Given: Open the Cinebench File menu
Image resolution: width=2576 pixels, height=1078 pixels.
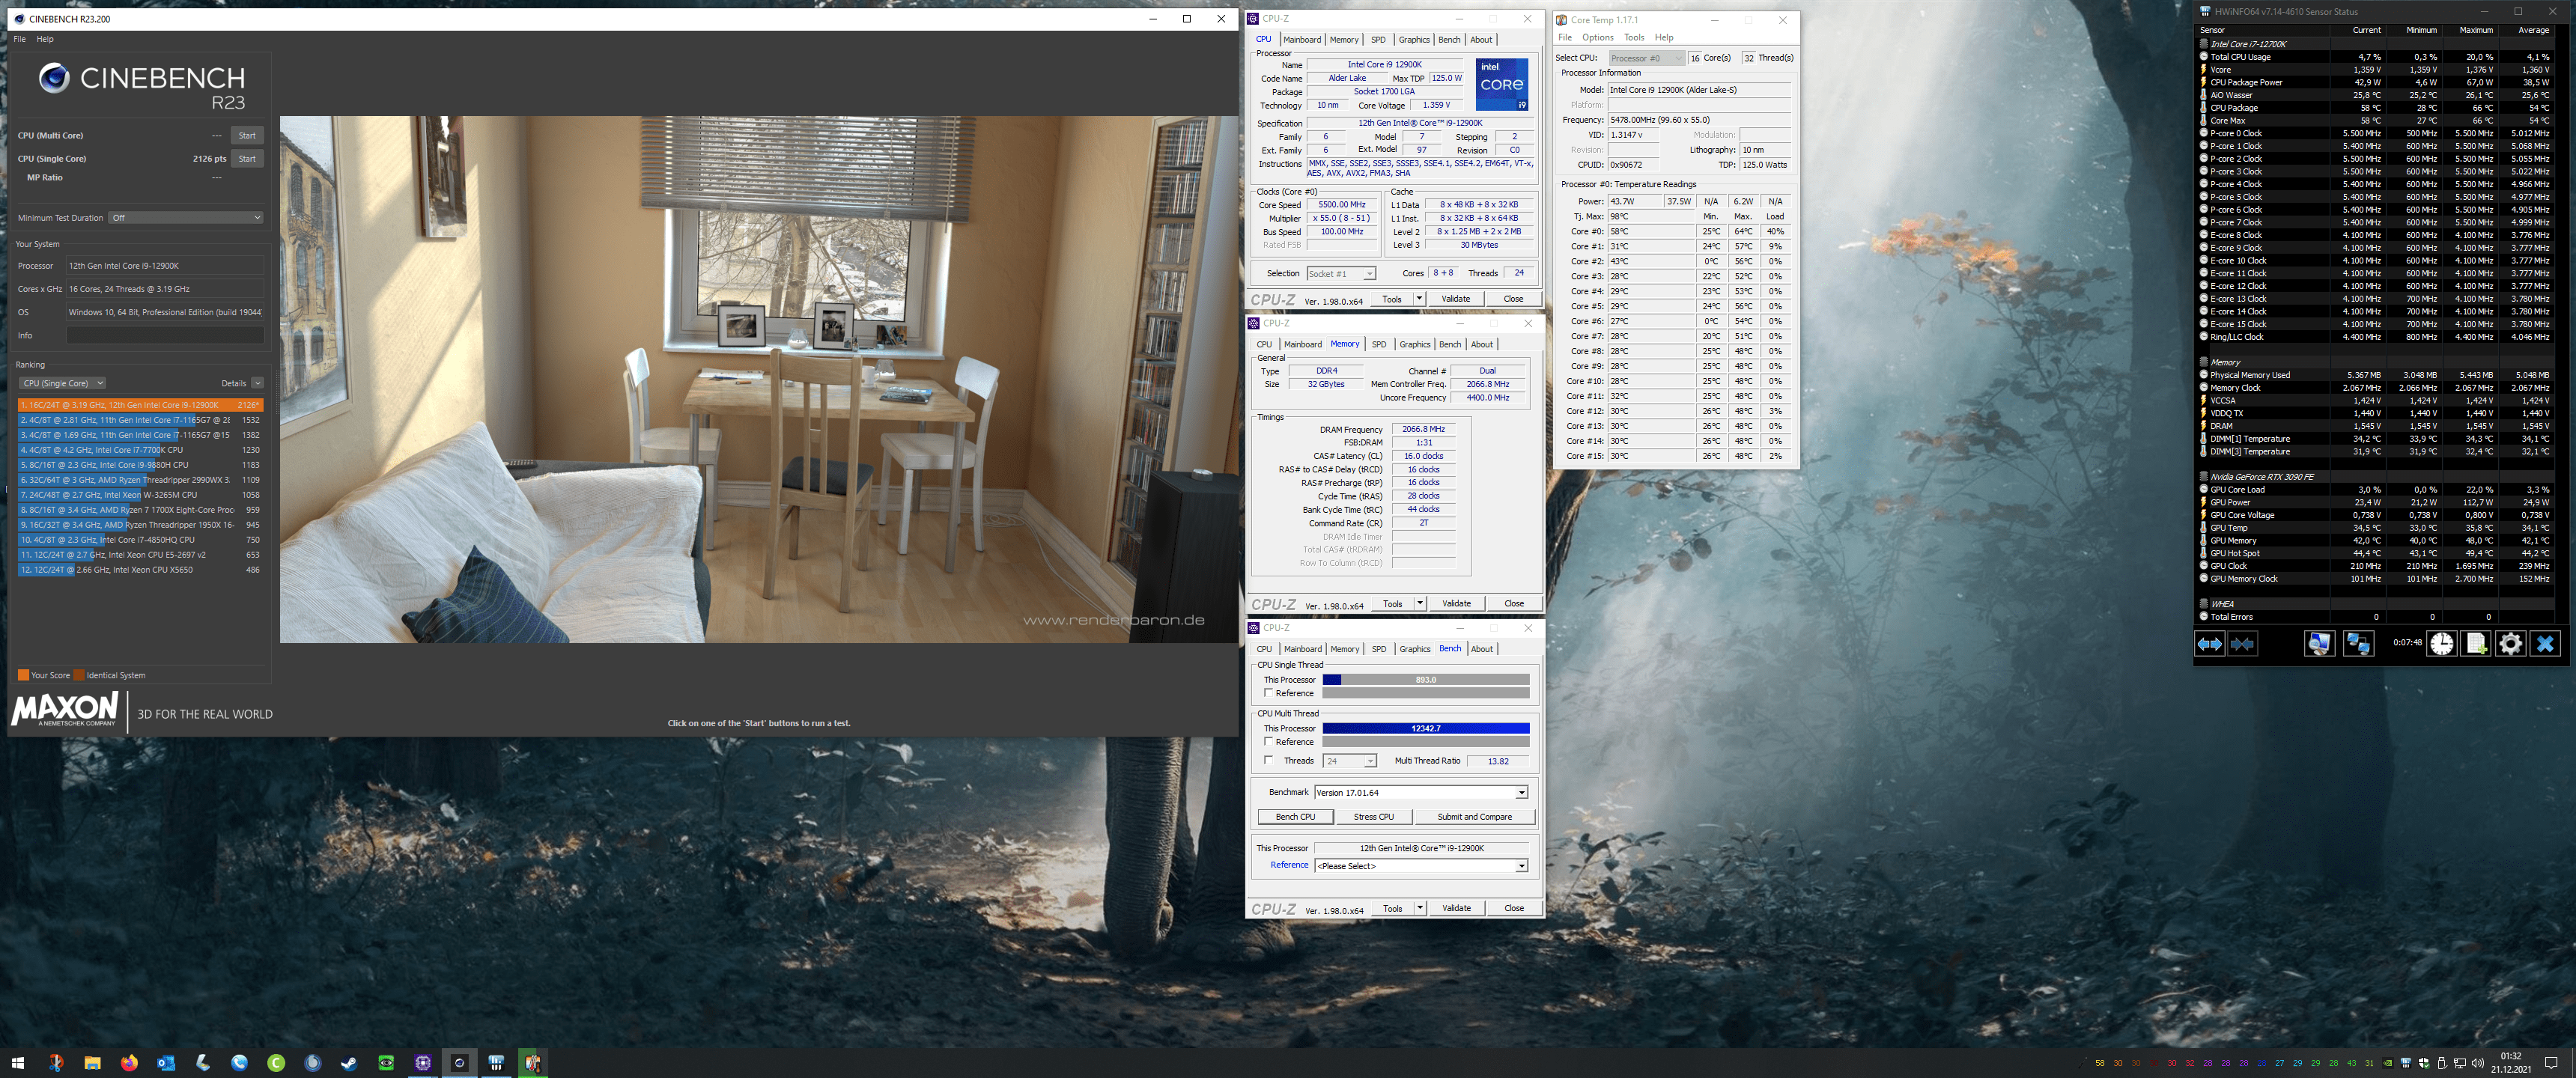Looking at the screenshot, I should click(x=19, y=39).
